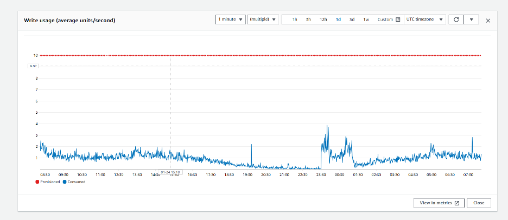
Task: Open the (multiple) statistic dropdown
Action: click(x=263, y=20)
